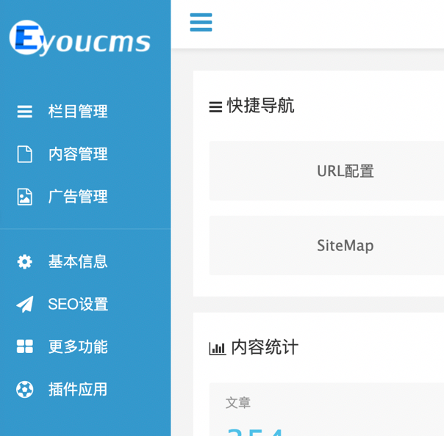Click the list icon beside 栏目管理

click(x=25, y=112)
